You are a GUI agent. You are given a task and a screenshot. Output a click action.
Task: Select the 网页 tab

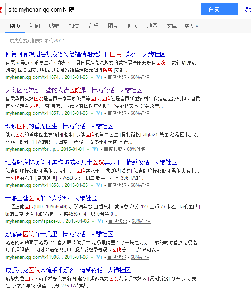15,26
